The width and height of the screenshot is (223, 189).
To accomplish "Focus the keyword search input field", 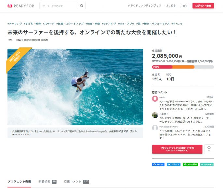I will (59, 6).
